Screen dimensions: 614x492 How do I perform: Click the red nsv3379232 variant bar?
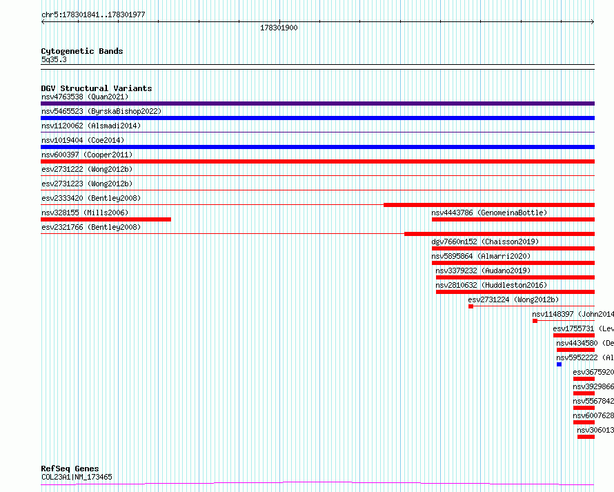515,277
